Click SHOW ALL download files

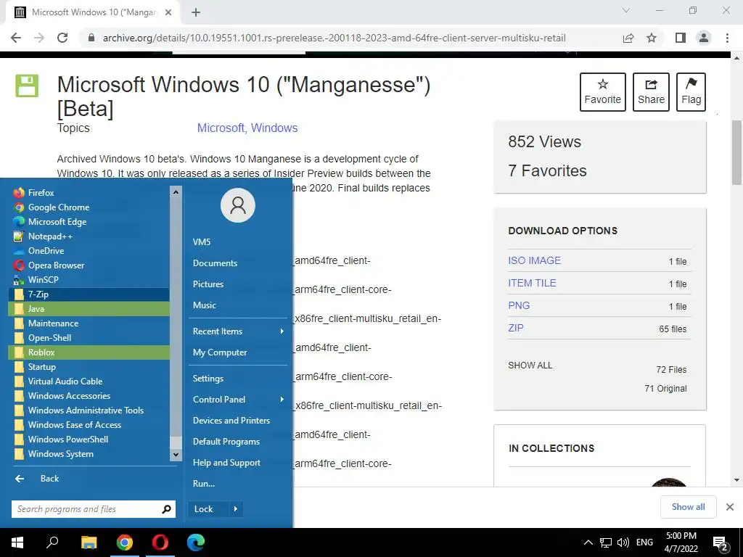[530, 366]
